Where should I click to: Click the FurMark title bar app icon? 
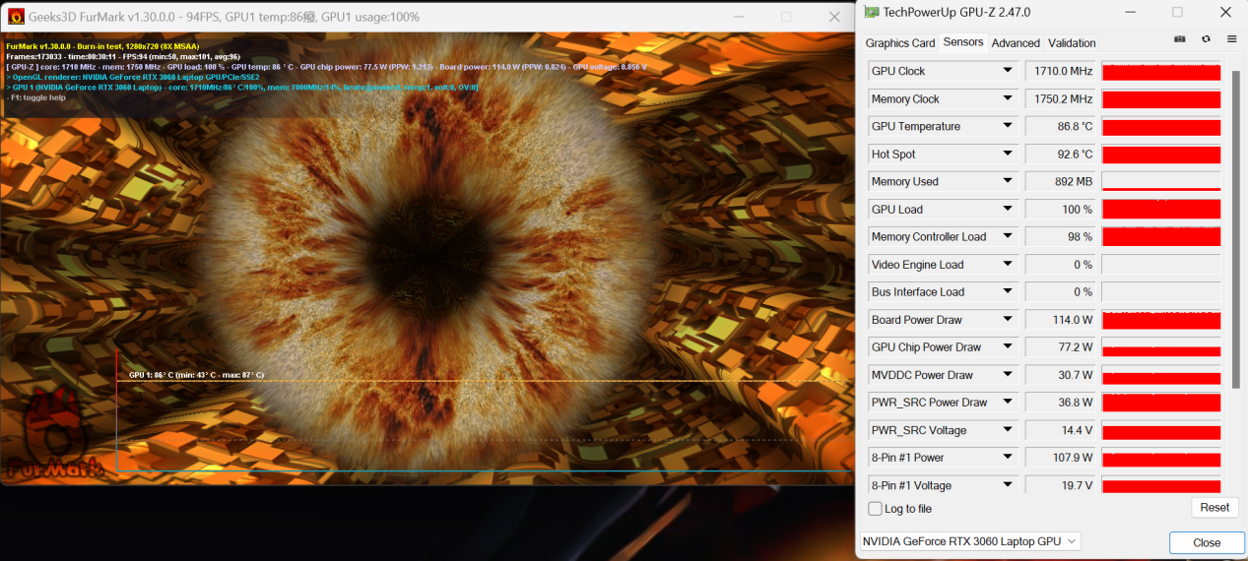[16, 17]
